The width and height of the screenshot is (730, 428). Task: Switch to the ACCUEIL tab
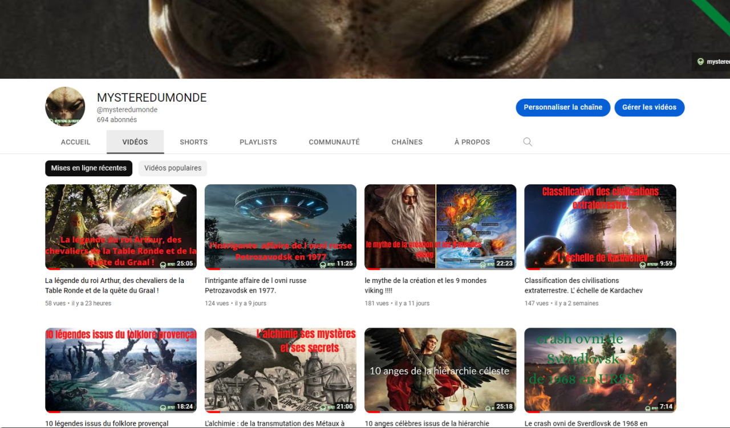(x=76, y=142)
